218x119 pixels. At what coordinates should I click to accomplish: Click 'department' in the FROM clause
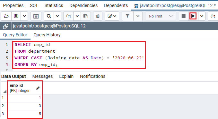pos(42,51)
